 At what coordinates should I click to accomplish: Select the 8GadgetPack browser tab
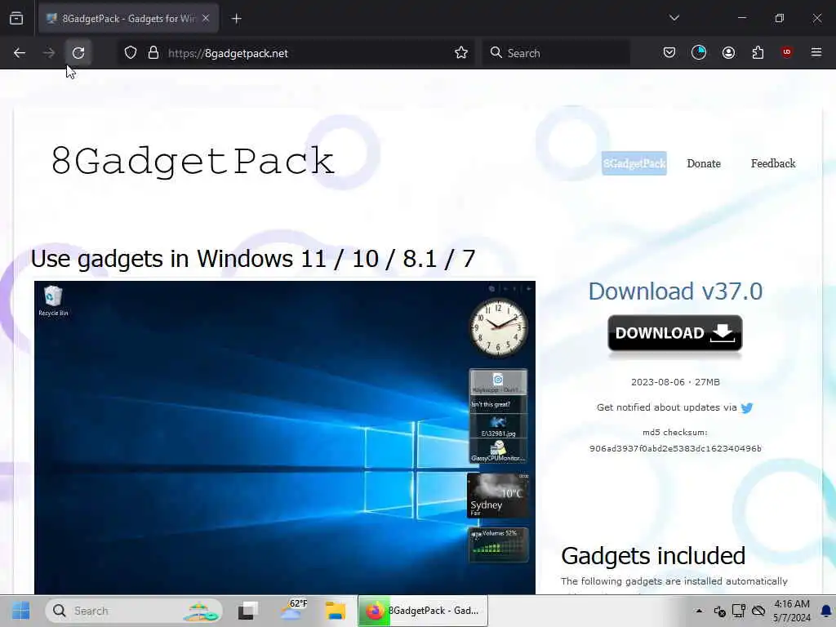click(128, 19)
